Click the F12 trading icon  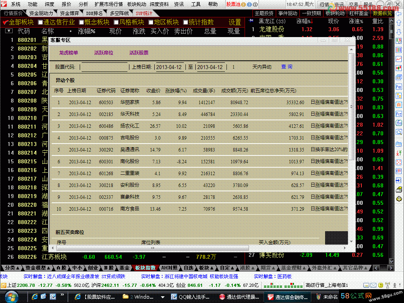pyautogui.click(x=398, y=114)
